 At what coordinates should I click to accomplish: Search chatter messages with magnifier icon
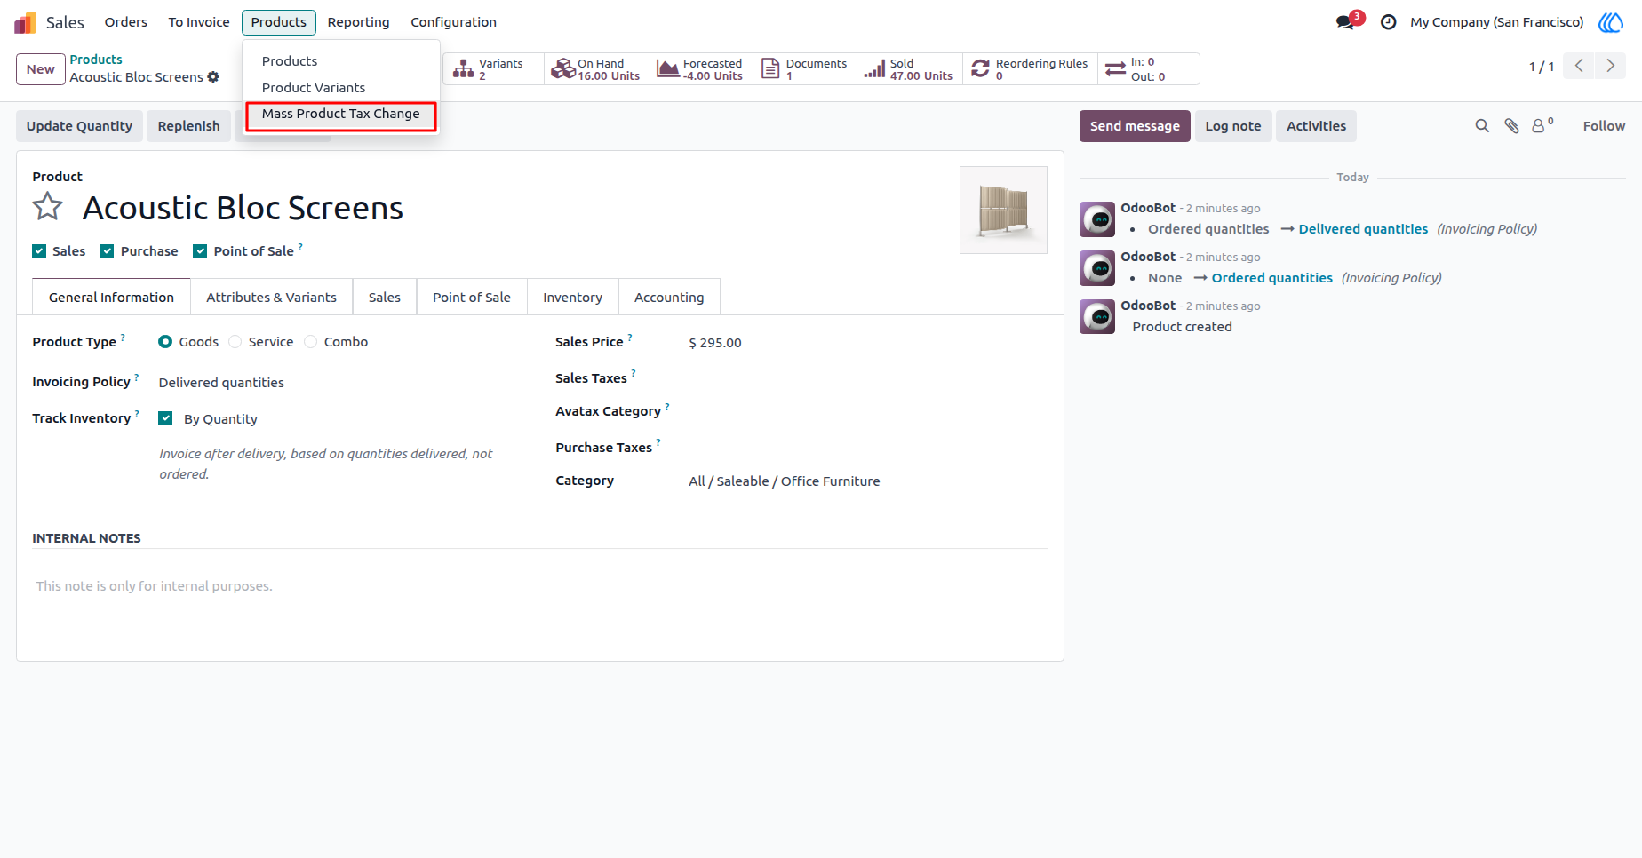click(x=1482, y=126)
